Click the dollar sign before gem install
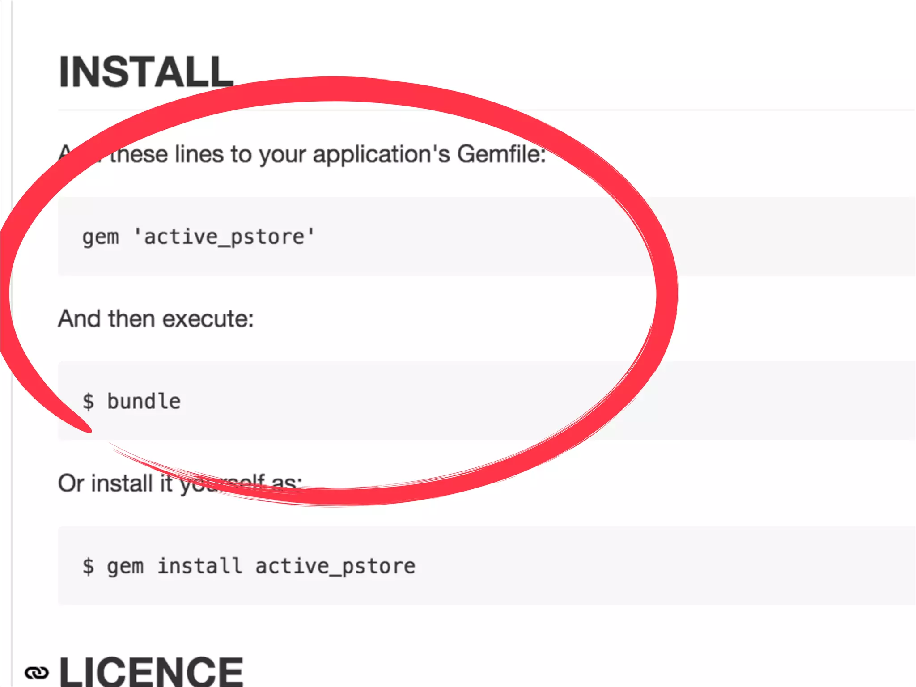The image size is (916, 687). pos(88,566)
